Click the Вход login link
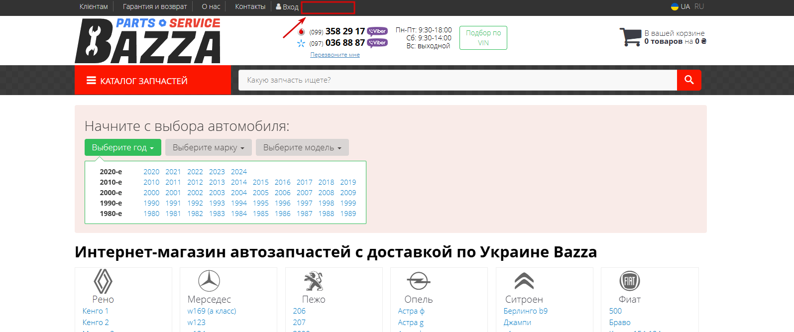The width and height of the screenshot is (794, 332). pyautogui.click(x=291, y=7)
